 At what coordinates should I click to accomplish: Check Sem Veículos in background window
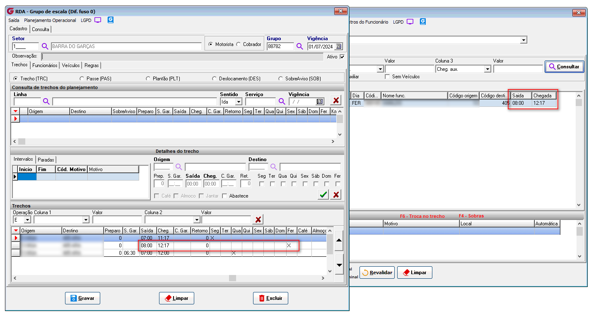pos(387,77)
